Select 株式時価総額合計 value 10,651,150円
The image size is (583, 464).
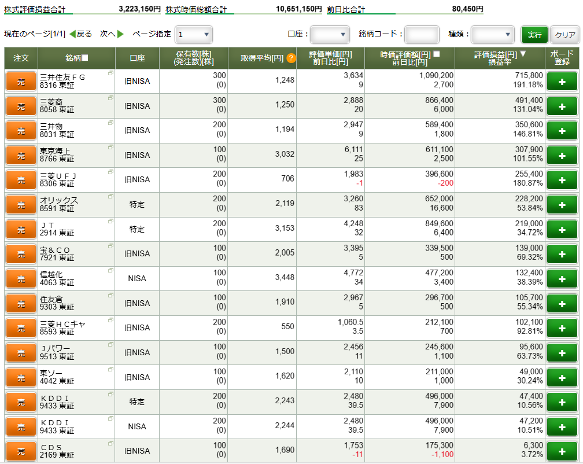[298, 9]
